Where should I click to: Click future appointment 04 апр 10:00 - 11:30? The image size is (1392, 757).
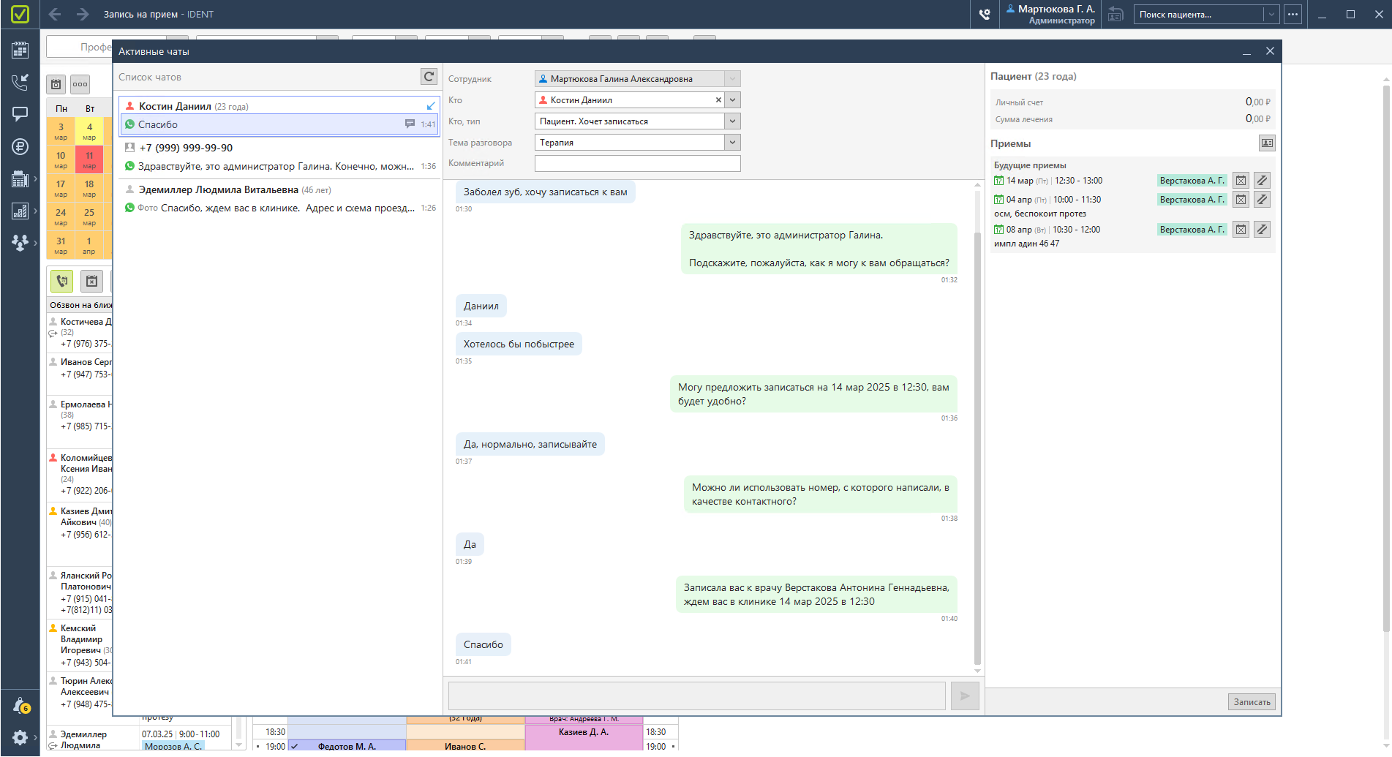(1047, 200)
